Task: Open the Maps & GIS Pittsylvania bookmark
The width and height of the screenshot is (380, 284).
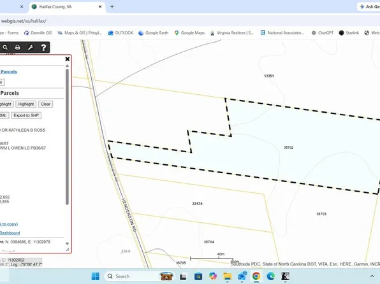Action: click(80, 33)
